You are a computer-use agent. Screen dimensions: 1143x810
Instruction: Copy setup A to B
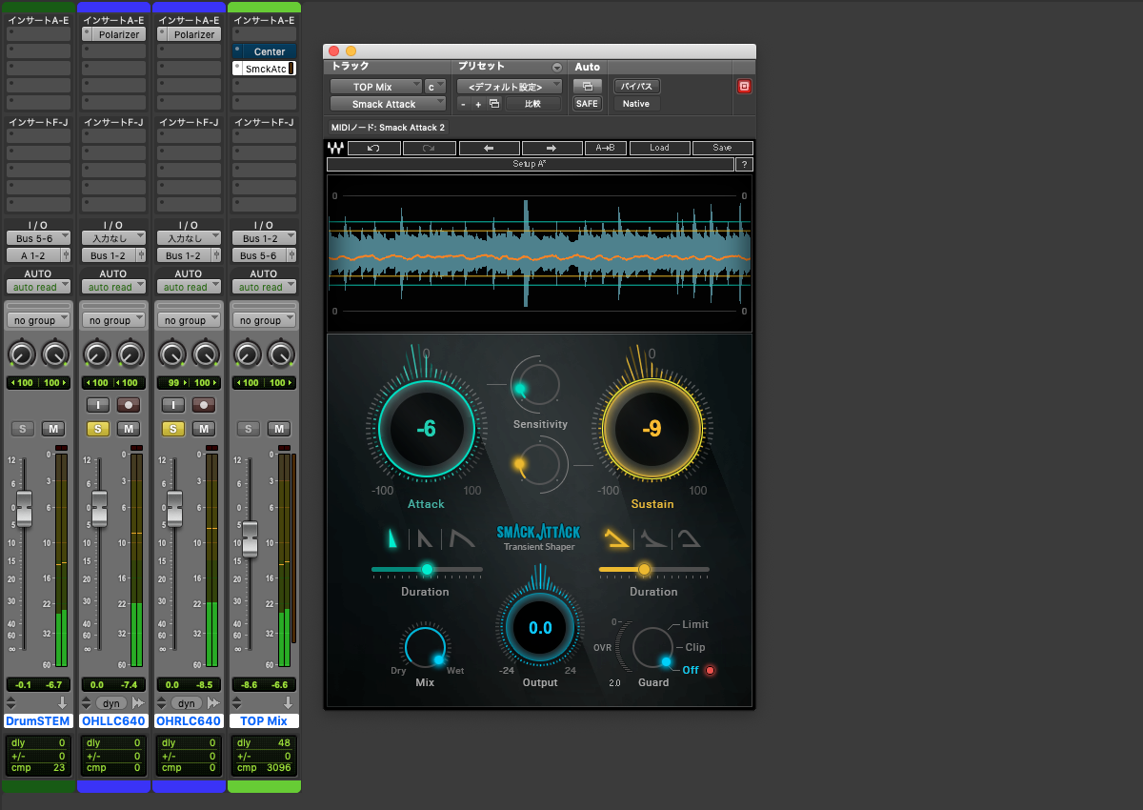(605, 148)
